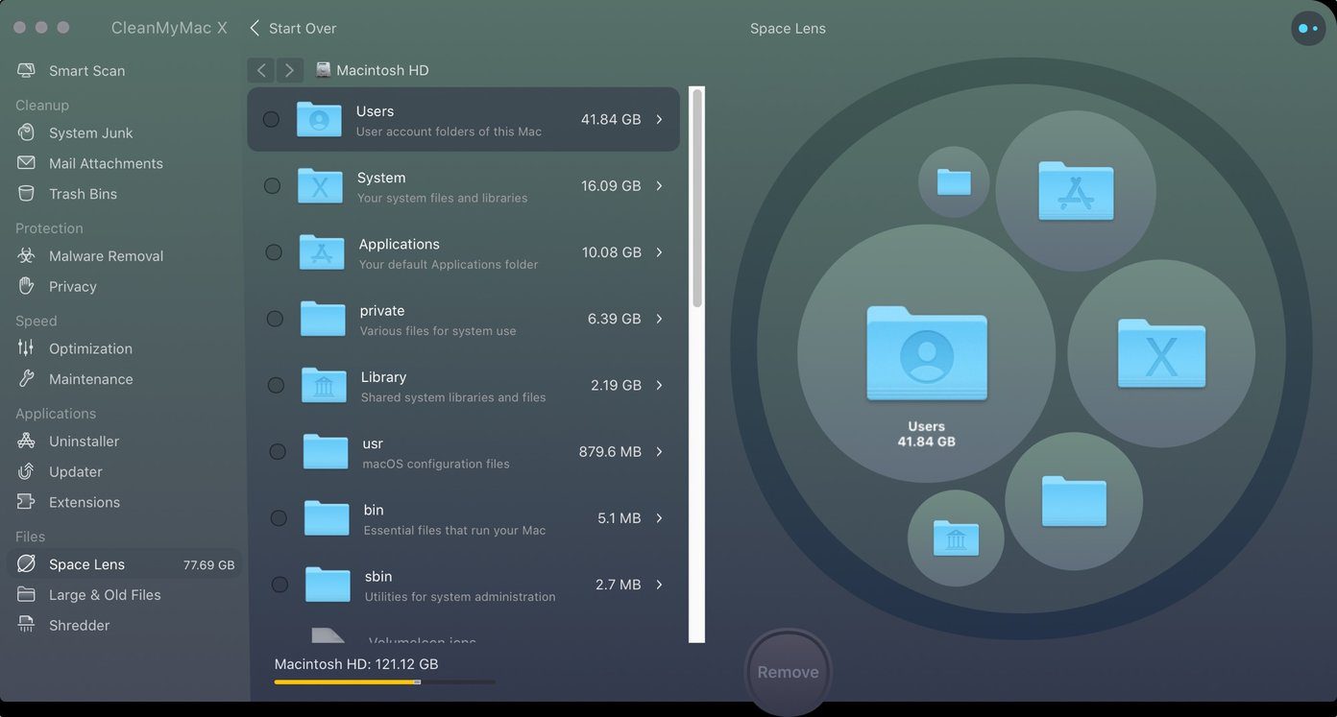This screenshot has height=717, width=1337.
Task: Go back with the left navigation arrow
Action: [x=261, y=70]
